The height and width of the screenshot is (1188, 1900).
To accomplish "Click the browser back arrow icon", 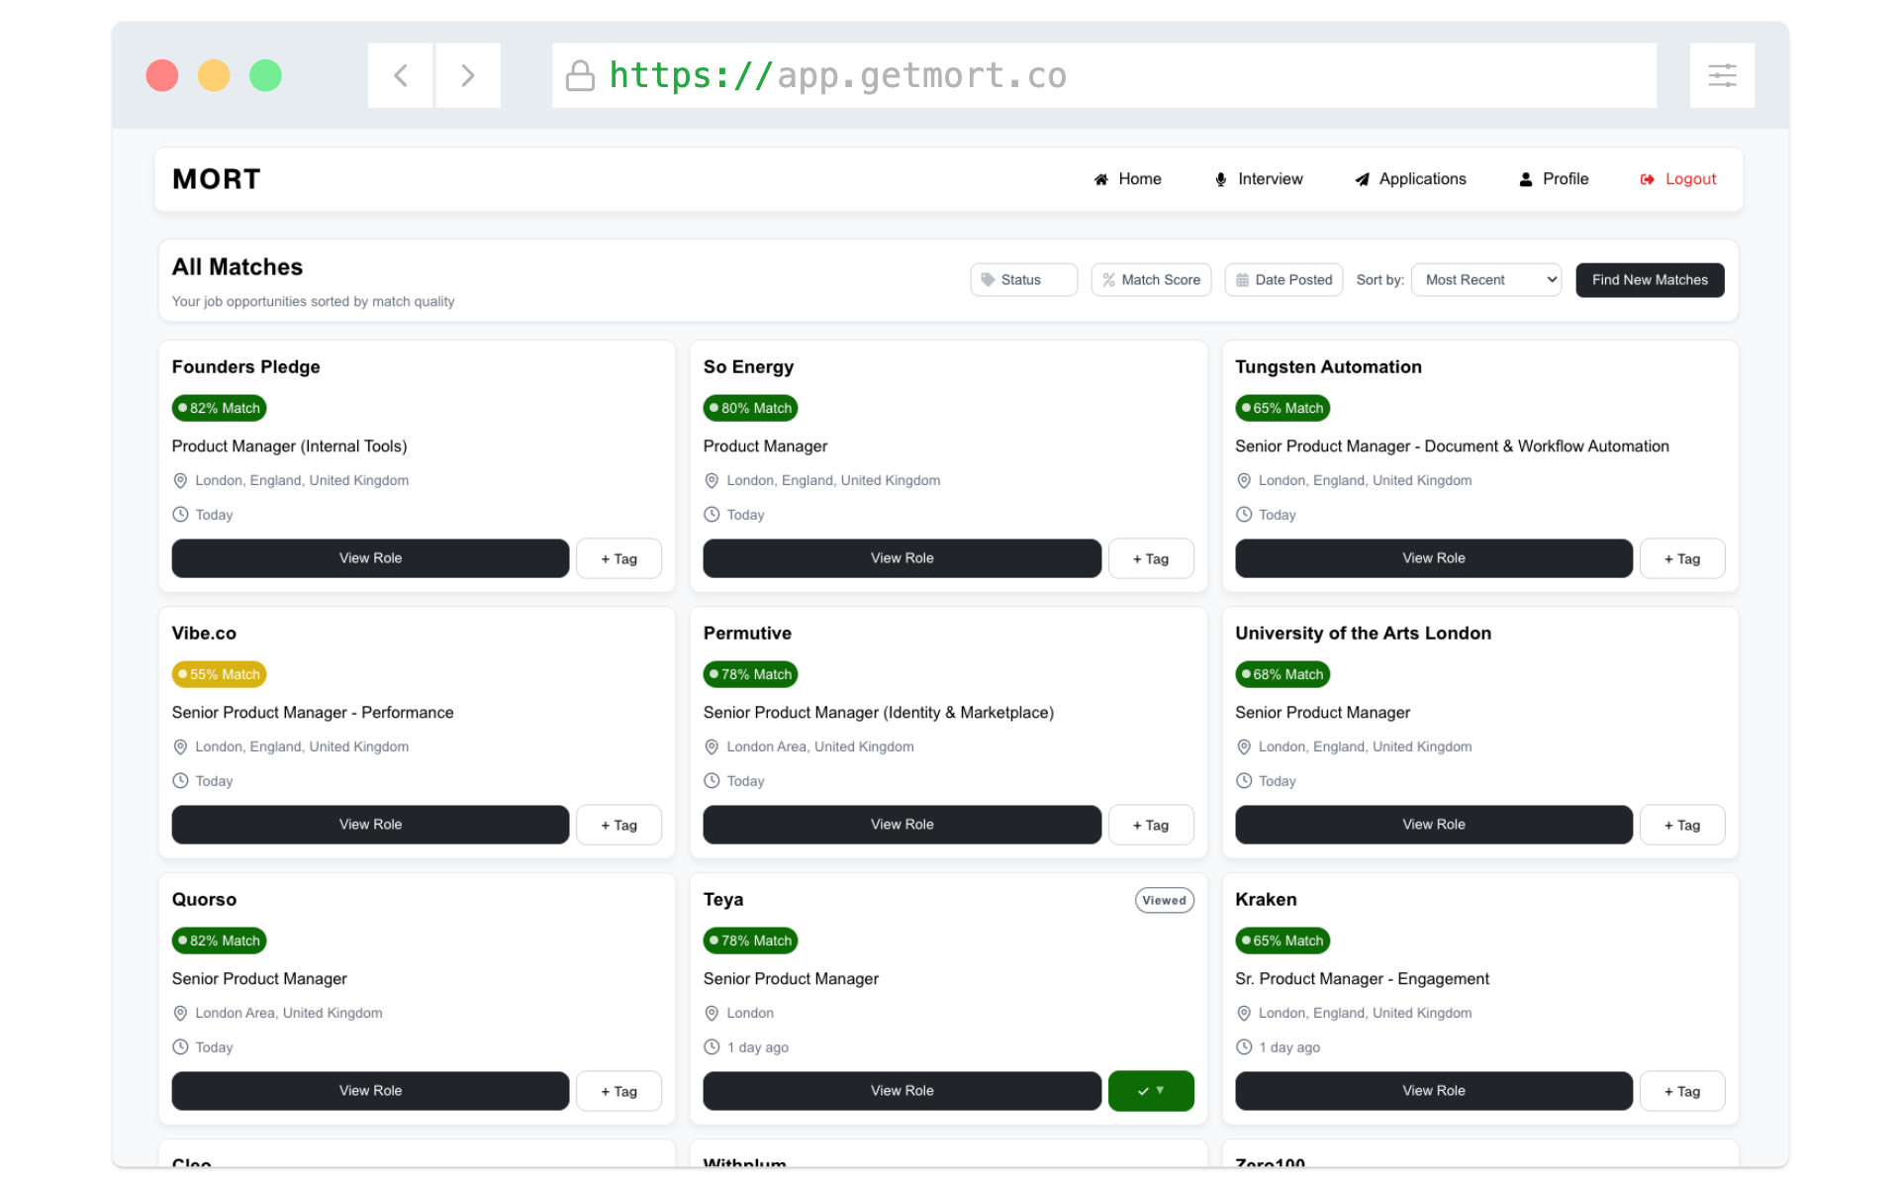I will point(401,75).
